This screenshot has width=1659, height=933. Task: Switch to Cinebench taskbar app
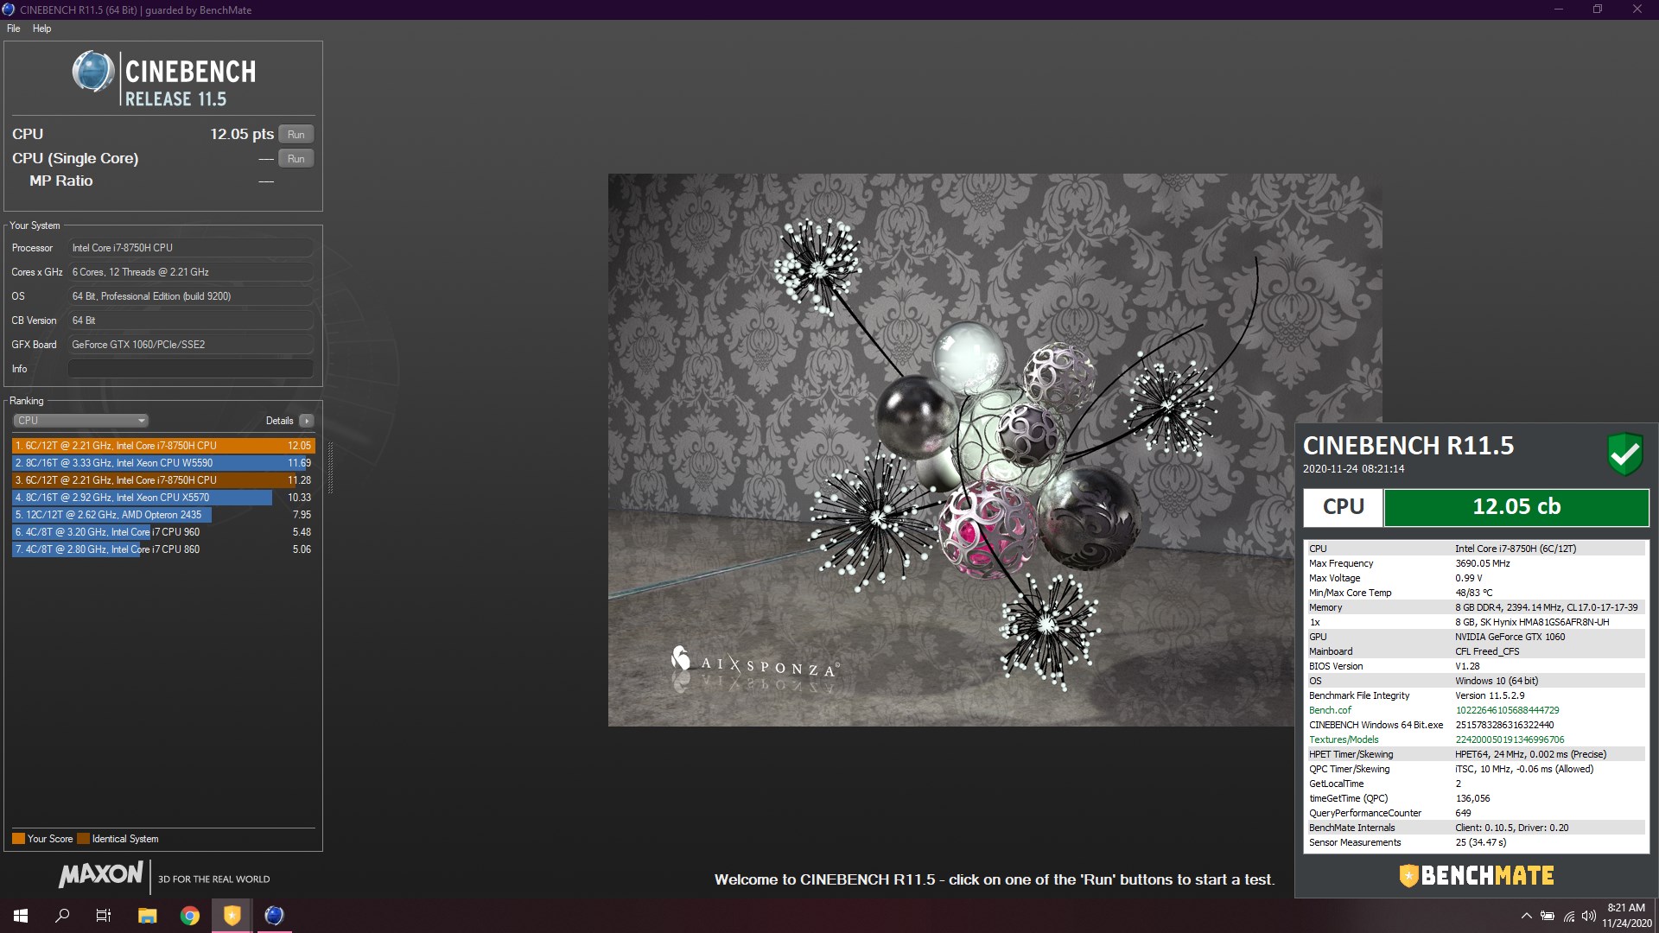point(274,916)
